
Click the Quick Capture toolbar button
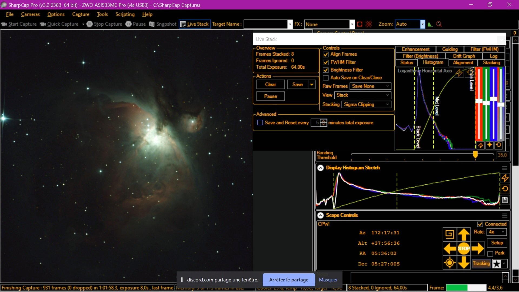click(x=59, y=24)
